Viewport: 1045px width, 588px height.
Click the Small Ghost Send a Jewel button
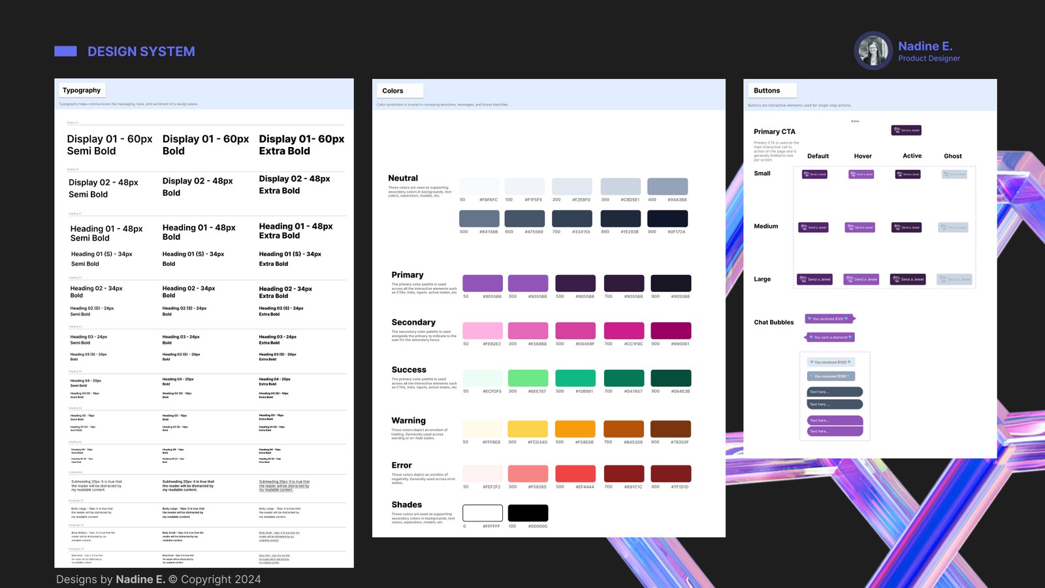954,174
